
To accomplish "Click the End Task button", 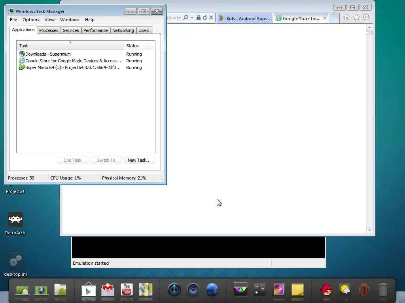I will 73,160.
